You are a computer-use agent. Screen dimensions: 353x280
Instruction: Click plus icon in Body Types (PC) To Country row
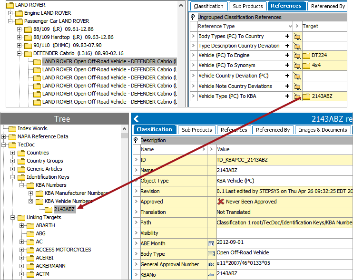tap(287, 36)
